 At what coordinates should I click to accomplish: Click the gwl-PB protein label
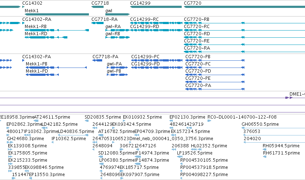[x=114, y=71]
